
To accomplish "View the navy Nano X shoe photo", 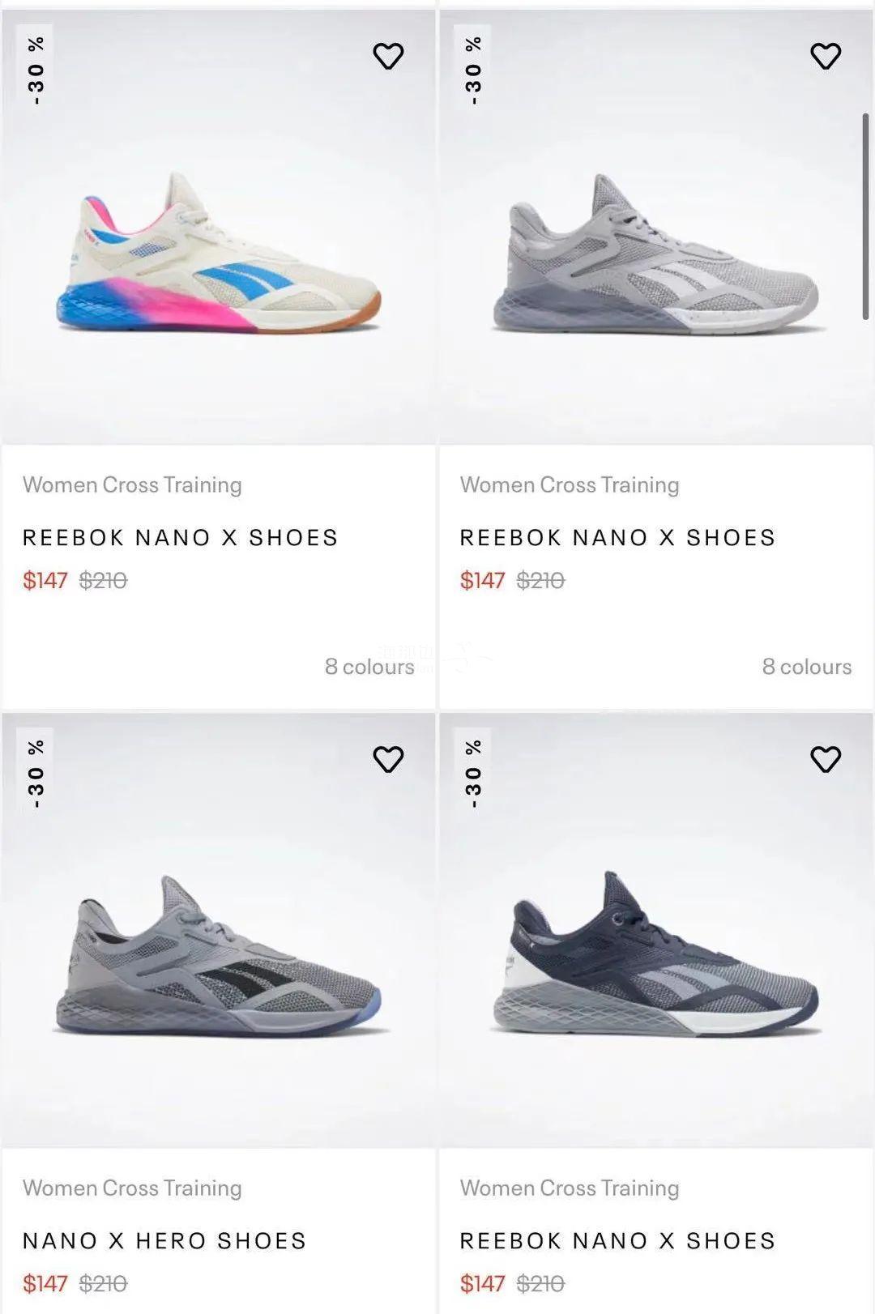I will (x=656, y=956).
